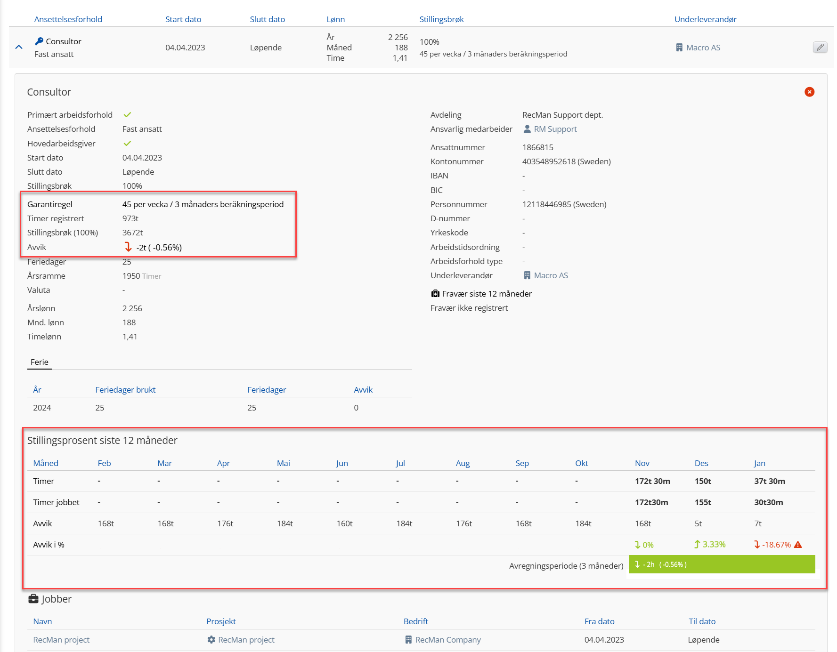Viewport: 837px width, 652px height.
Task: Click the person icon next to RM Support
Action: [x=527, y=129]
